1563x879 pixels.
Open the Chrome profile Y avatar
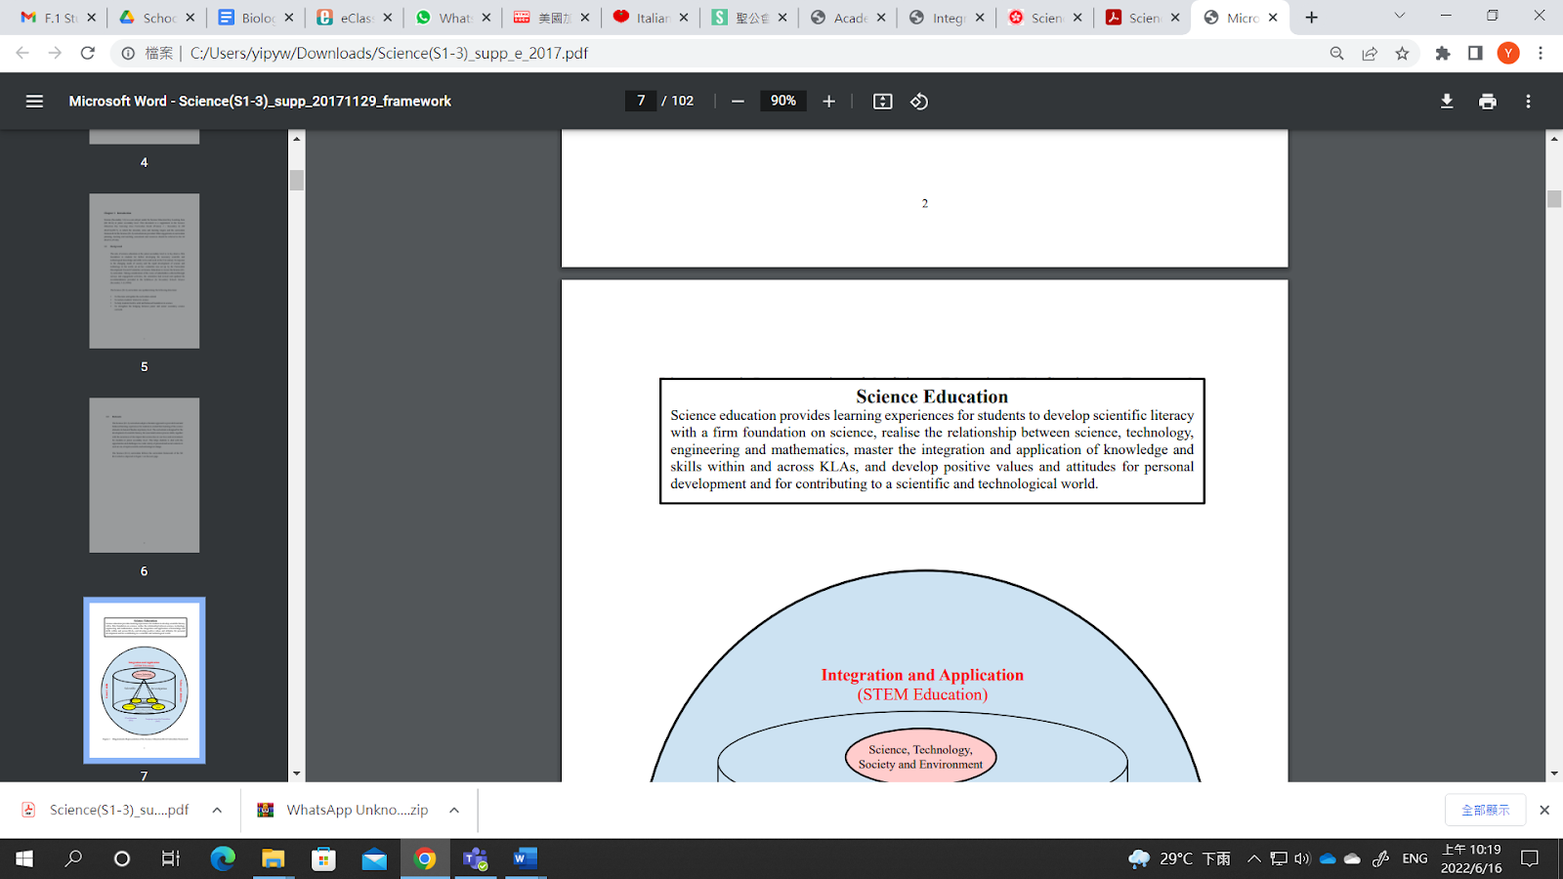coord(1508,53)
